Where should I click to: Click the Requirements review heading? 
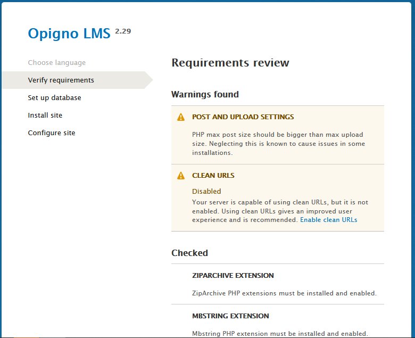[230, 63]
